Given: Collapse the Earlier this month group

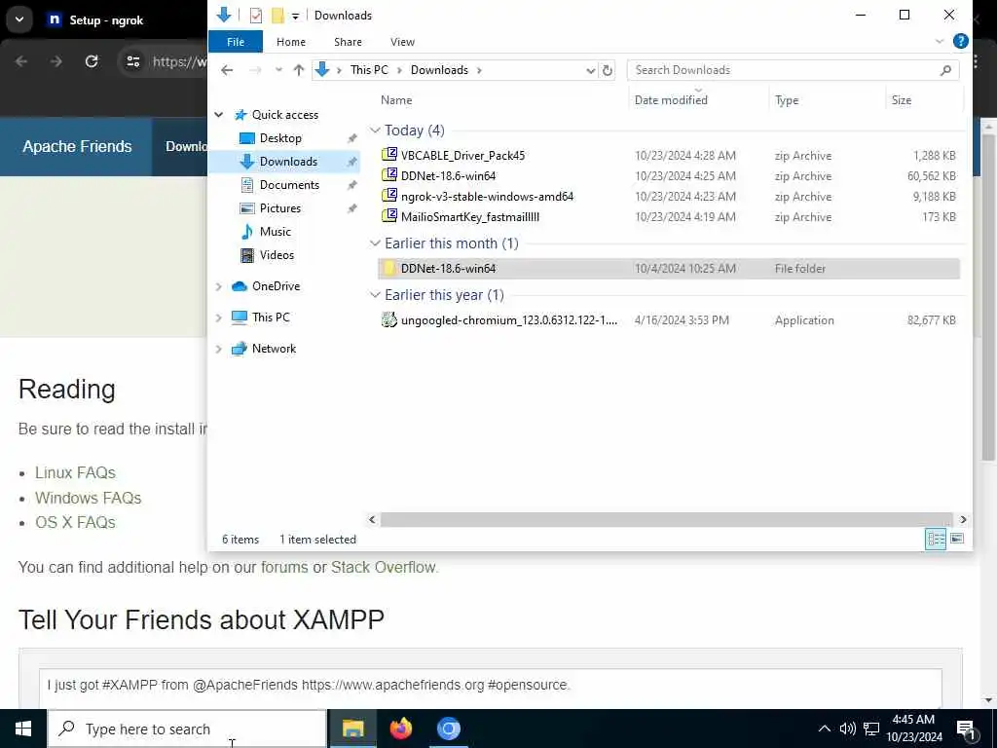Looking at the screenshot, I should pyautogui.click(x=375, y=243).
